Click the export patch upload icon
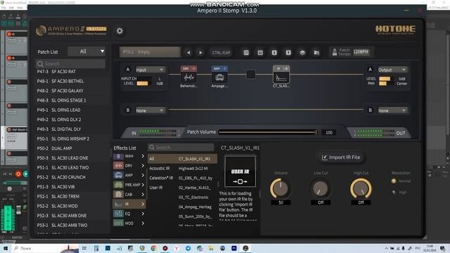Screen dimensions: 450x253 pyautogui.click(x=288, y=53)
